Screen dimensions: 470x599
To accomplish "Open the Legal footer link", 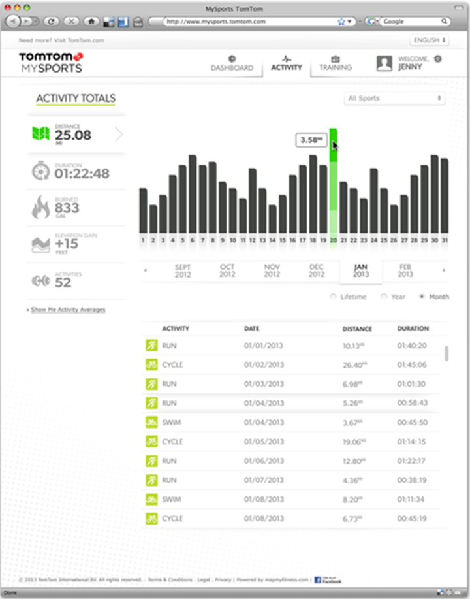I will pos(204,579).
